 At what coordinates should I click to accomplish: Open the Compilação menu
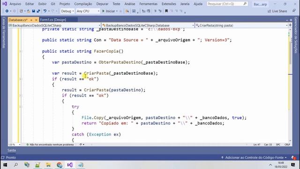(83, 4)
